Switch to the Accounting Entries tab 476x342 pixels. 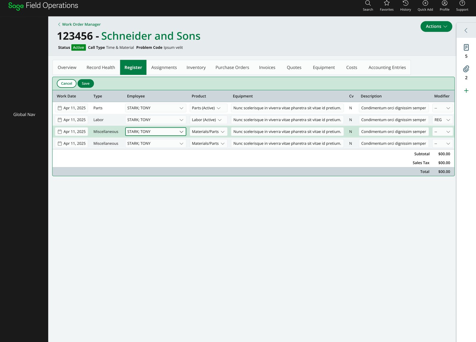tap(387, 67)
